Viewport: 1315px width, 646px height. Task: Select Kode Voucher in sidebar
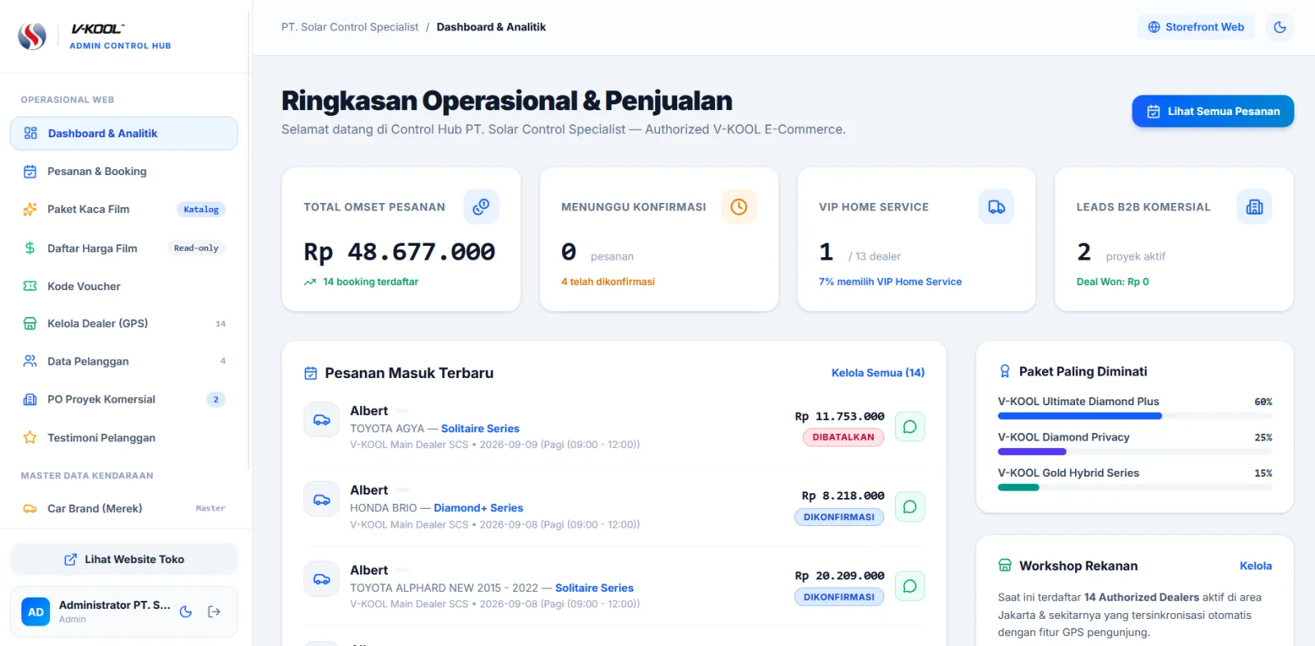pos(124,286)
